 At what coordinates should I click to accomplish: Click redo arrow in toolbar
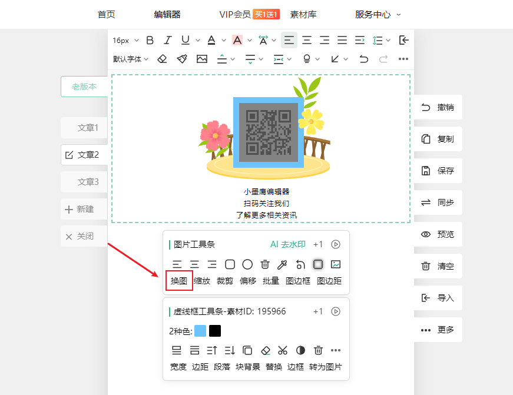coord(383,59)
